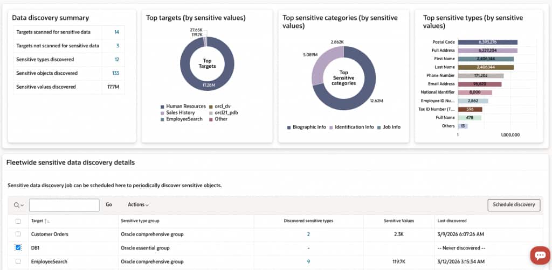Click Identification Info legend marker
Screen dimensions: 552x270
(x=331, y=127)
